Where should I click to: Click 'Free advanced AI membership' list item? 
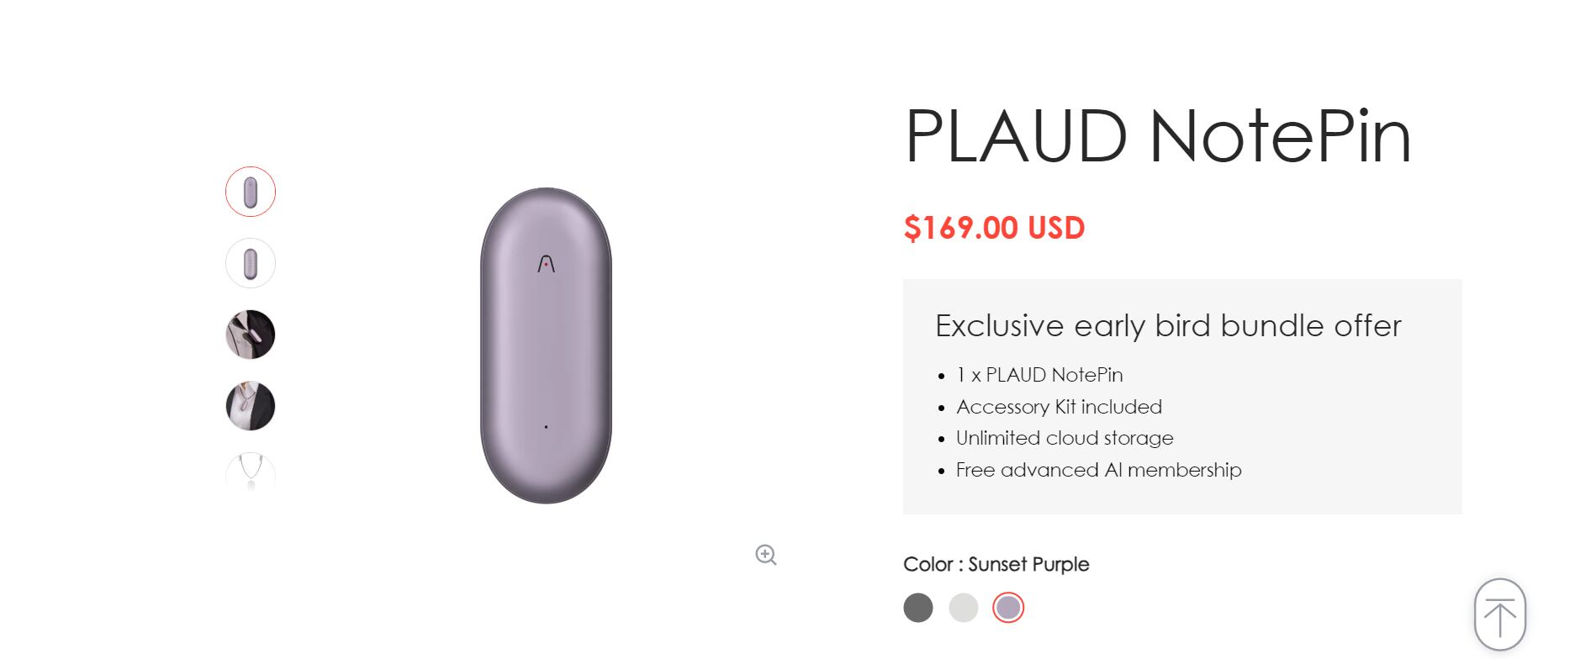tap(1098, 470)
